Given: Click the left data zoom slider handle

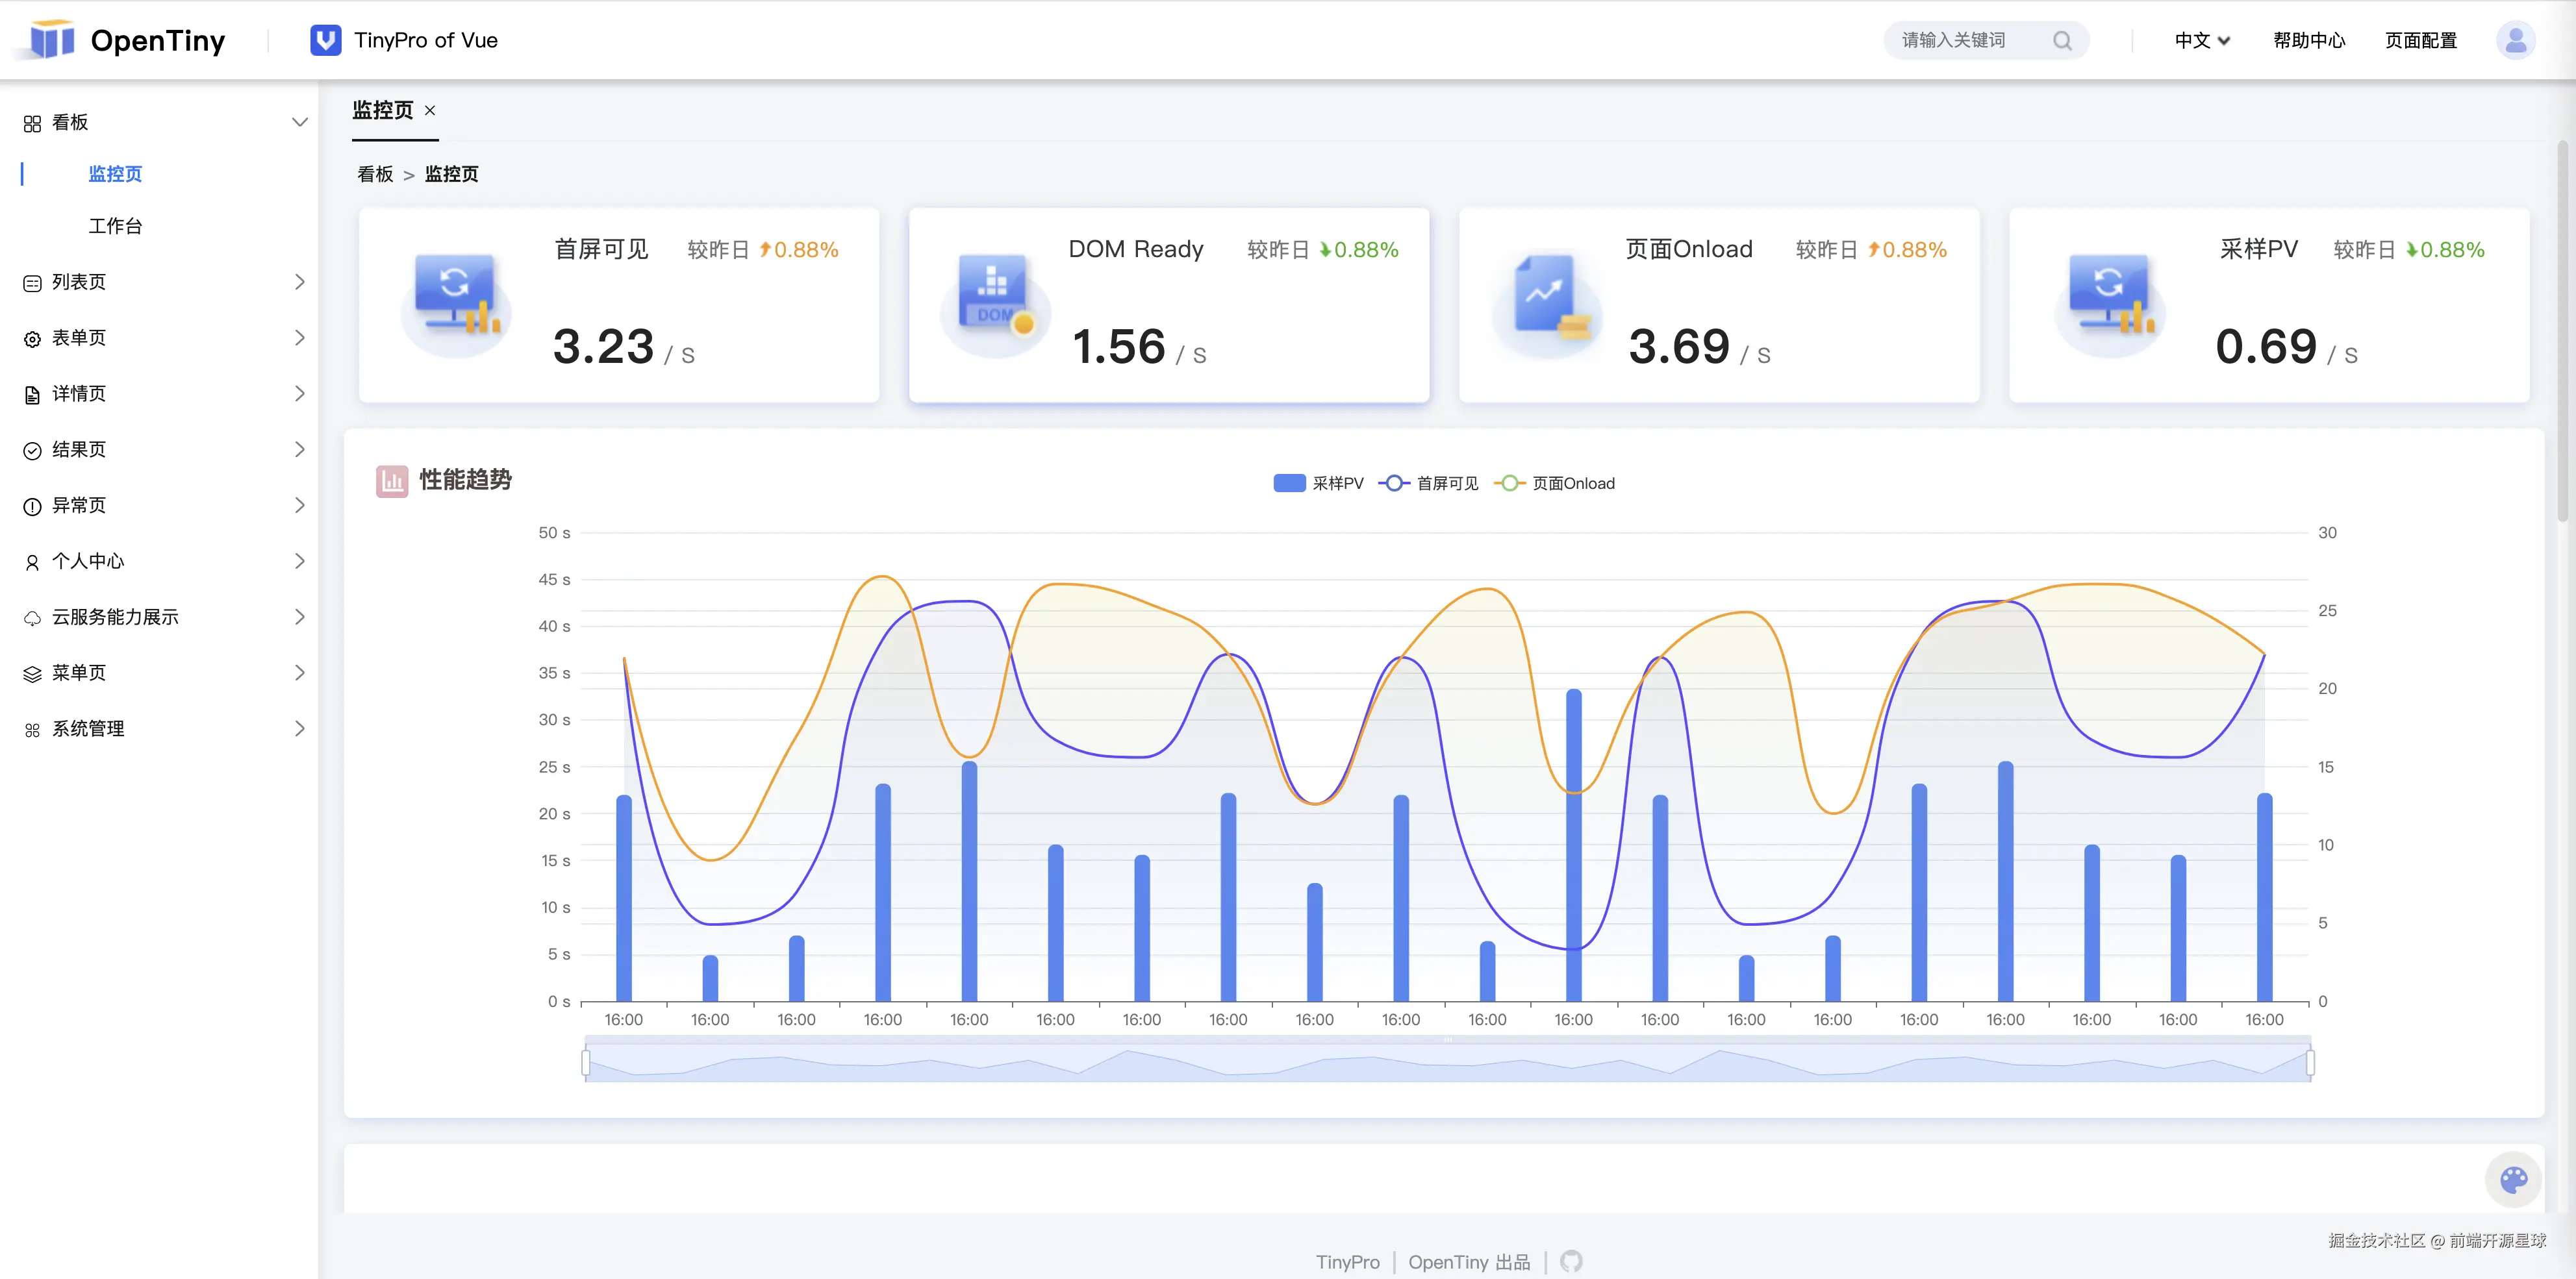Looking at the screenshot, I should coord(586,1062).
